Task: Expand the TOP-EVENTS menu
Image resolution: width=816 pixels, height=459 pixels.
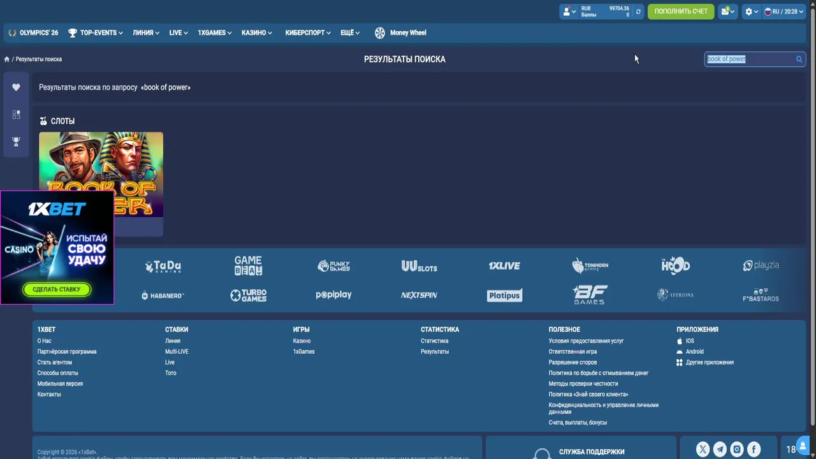Action: (x=95, y=33)
